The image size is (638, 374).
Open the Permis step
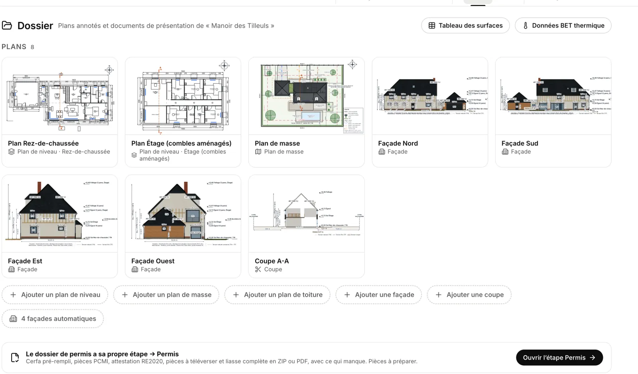pos(559,358)
